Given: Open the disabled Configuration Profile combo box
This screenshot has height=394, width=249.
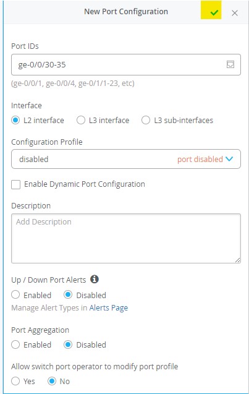Looking at the screenshot, I should (126, 159).
